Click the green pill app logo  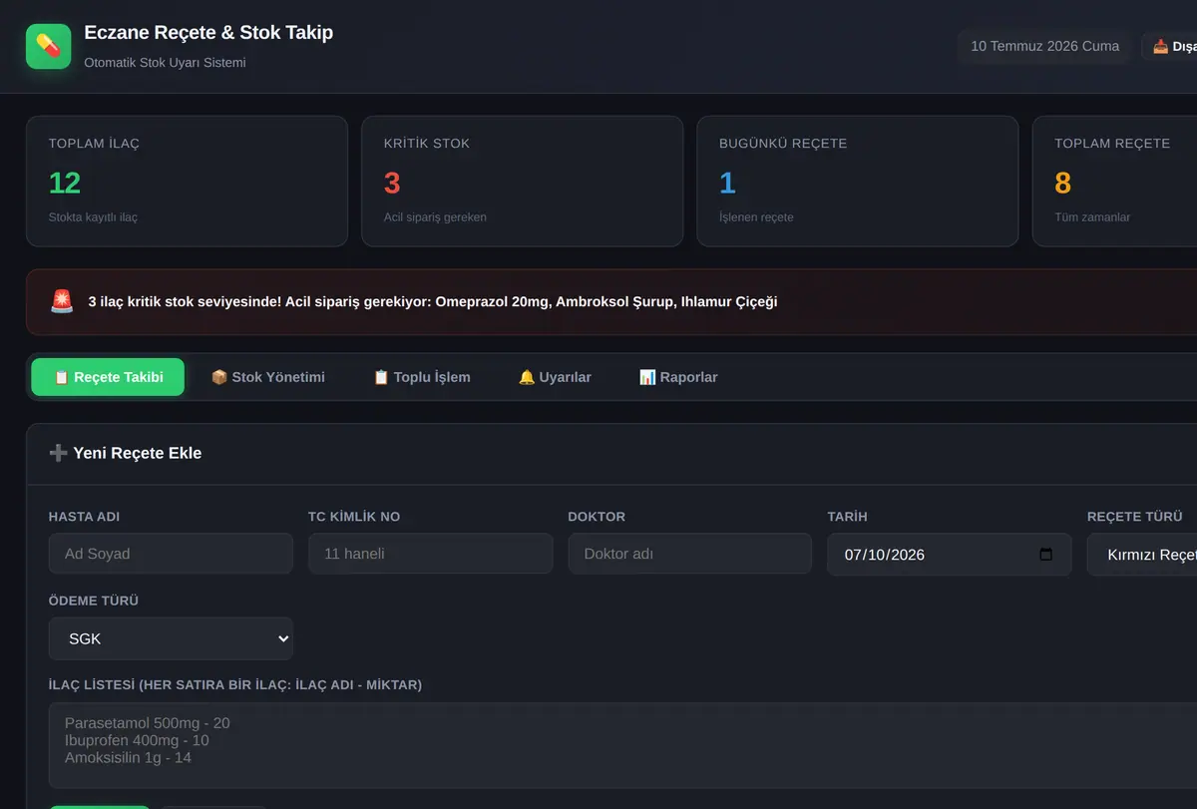pyautogui.click(x=49, y=46)
